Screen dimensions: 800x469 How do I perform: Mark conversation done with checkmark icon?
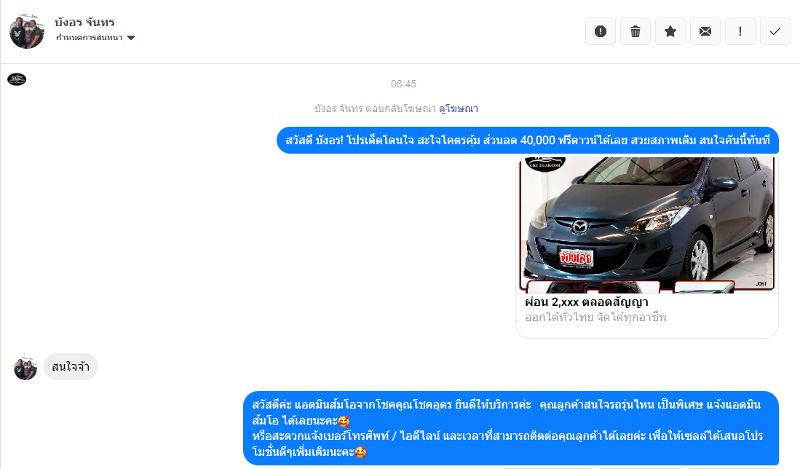click(x=775, y=31)
